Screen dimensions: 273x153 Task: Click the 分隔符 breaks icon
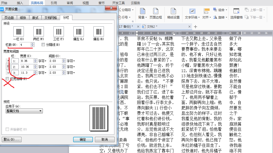click(x=120, y=10)
